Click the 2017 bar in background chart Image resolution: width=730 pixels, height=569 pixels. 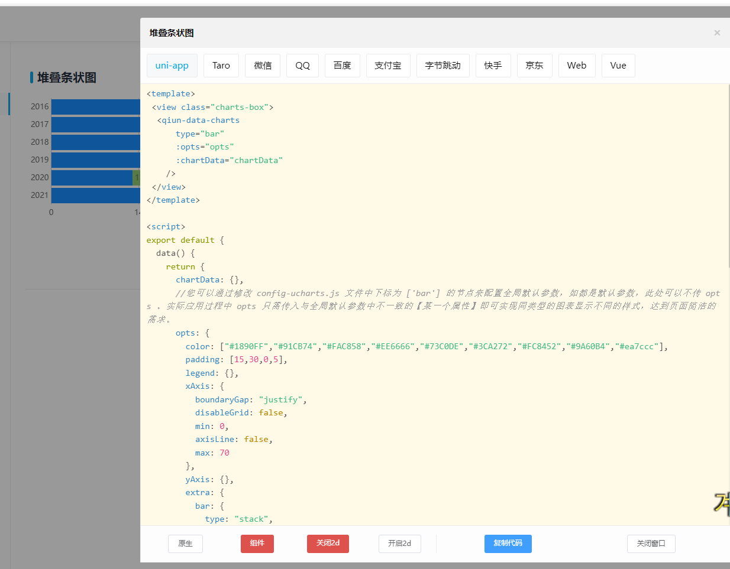[96, 124]
